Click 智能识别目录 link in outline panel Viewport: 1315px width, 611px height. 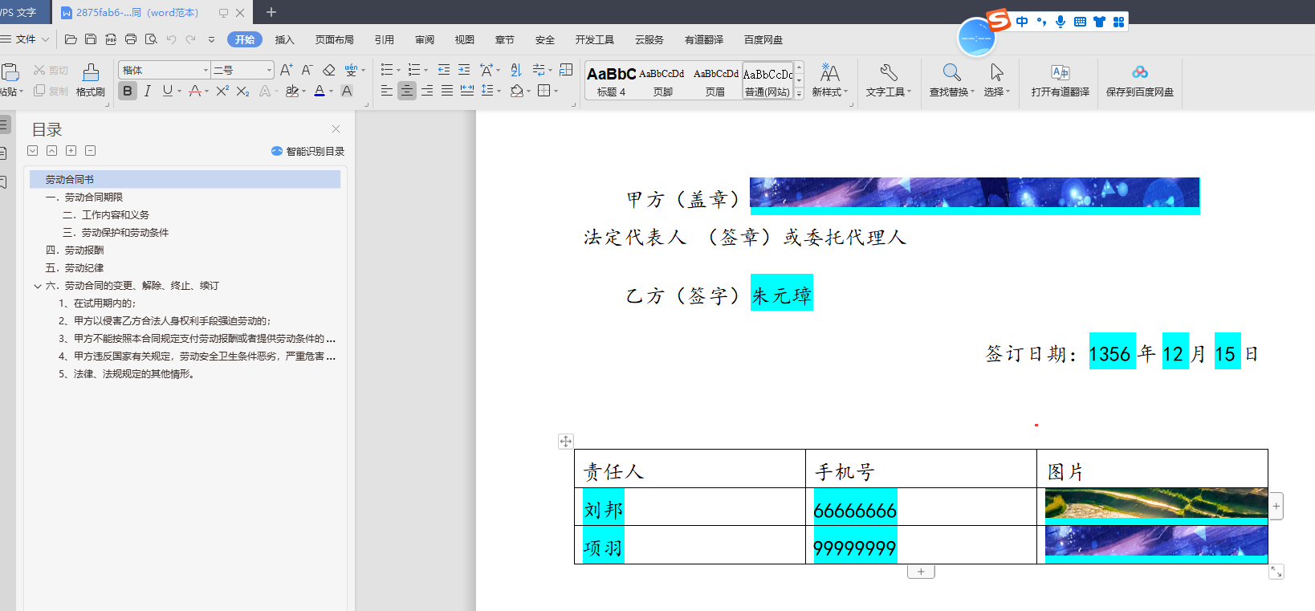tap(308, 151)
